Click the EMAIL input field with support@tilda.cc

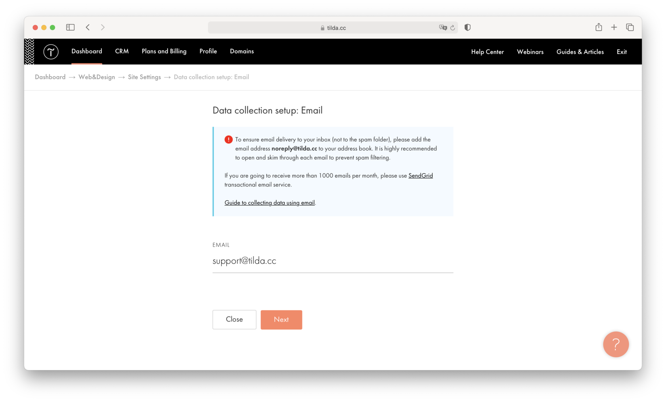(333, 261)
